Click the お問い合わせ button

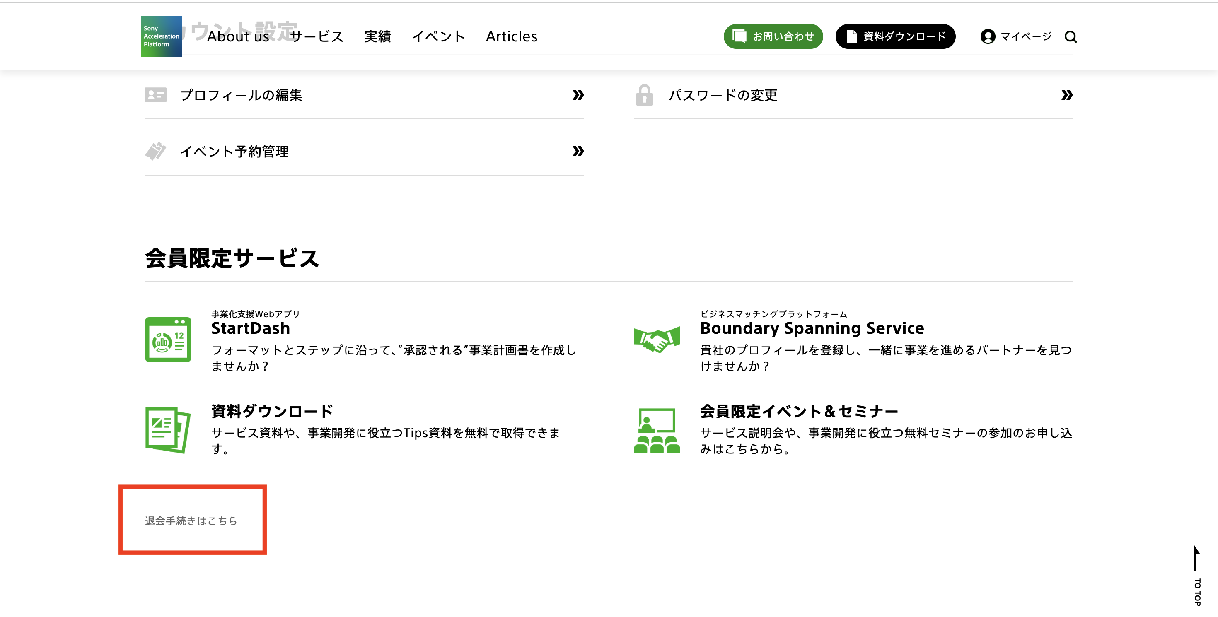click(x=773, y=36)
